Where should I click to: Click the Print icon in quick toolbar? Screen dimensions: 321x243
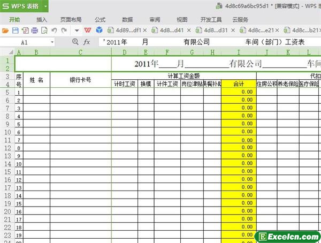click(x=34, y=31)
